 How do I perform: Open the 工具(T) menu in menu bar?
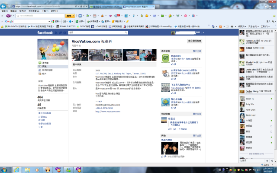(45, 11)
